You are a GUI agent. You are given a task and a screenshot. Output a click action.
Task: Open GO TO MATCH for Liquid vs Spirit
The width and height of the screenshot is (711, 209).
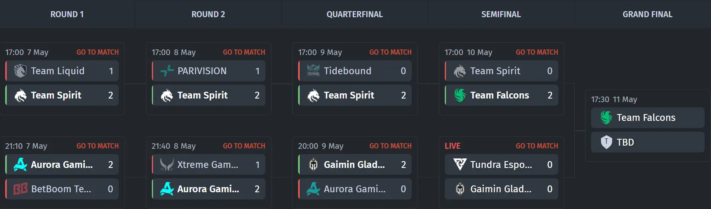point(98,52)
